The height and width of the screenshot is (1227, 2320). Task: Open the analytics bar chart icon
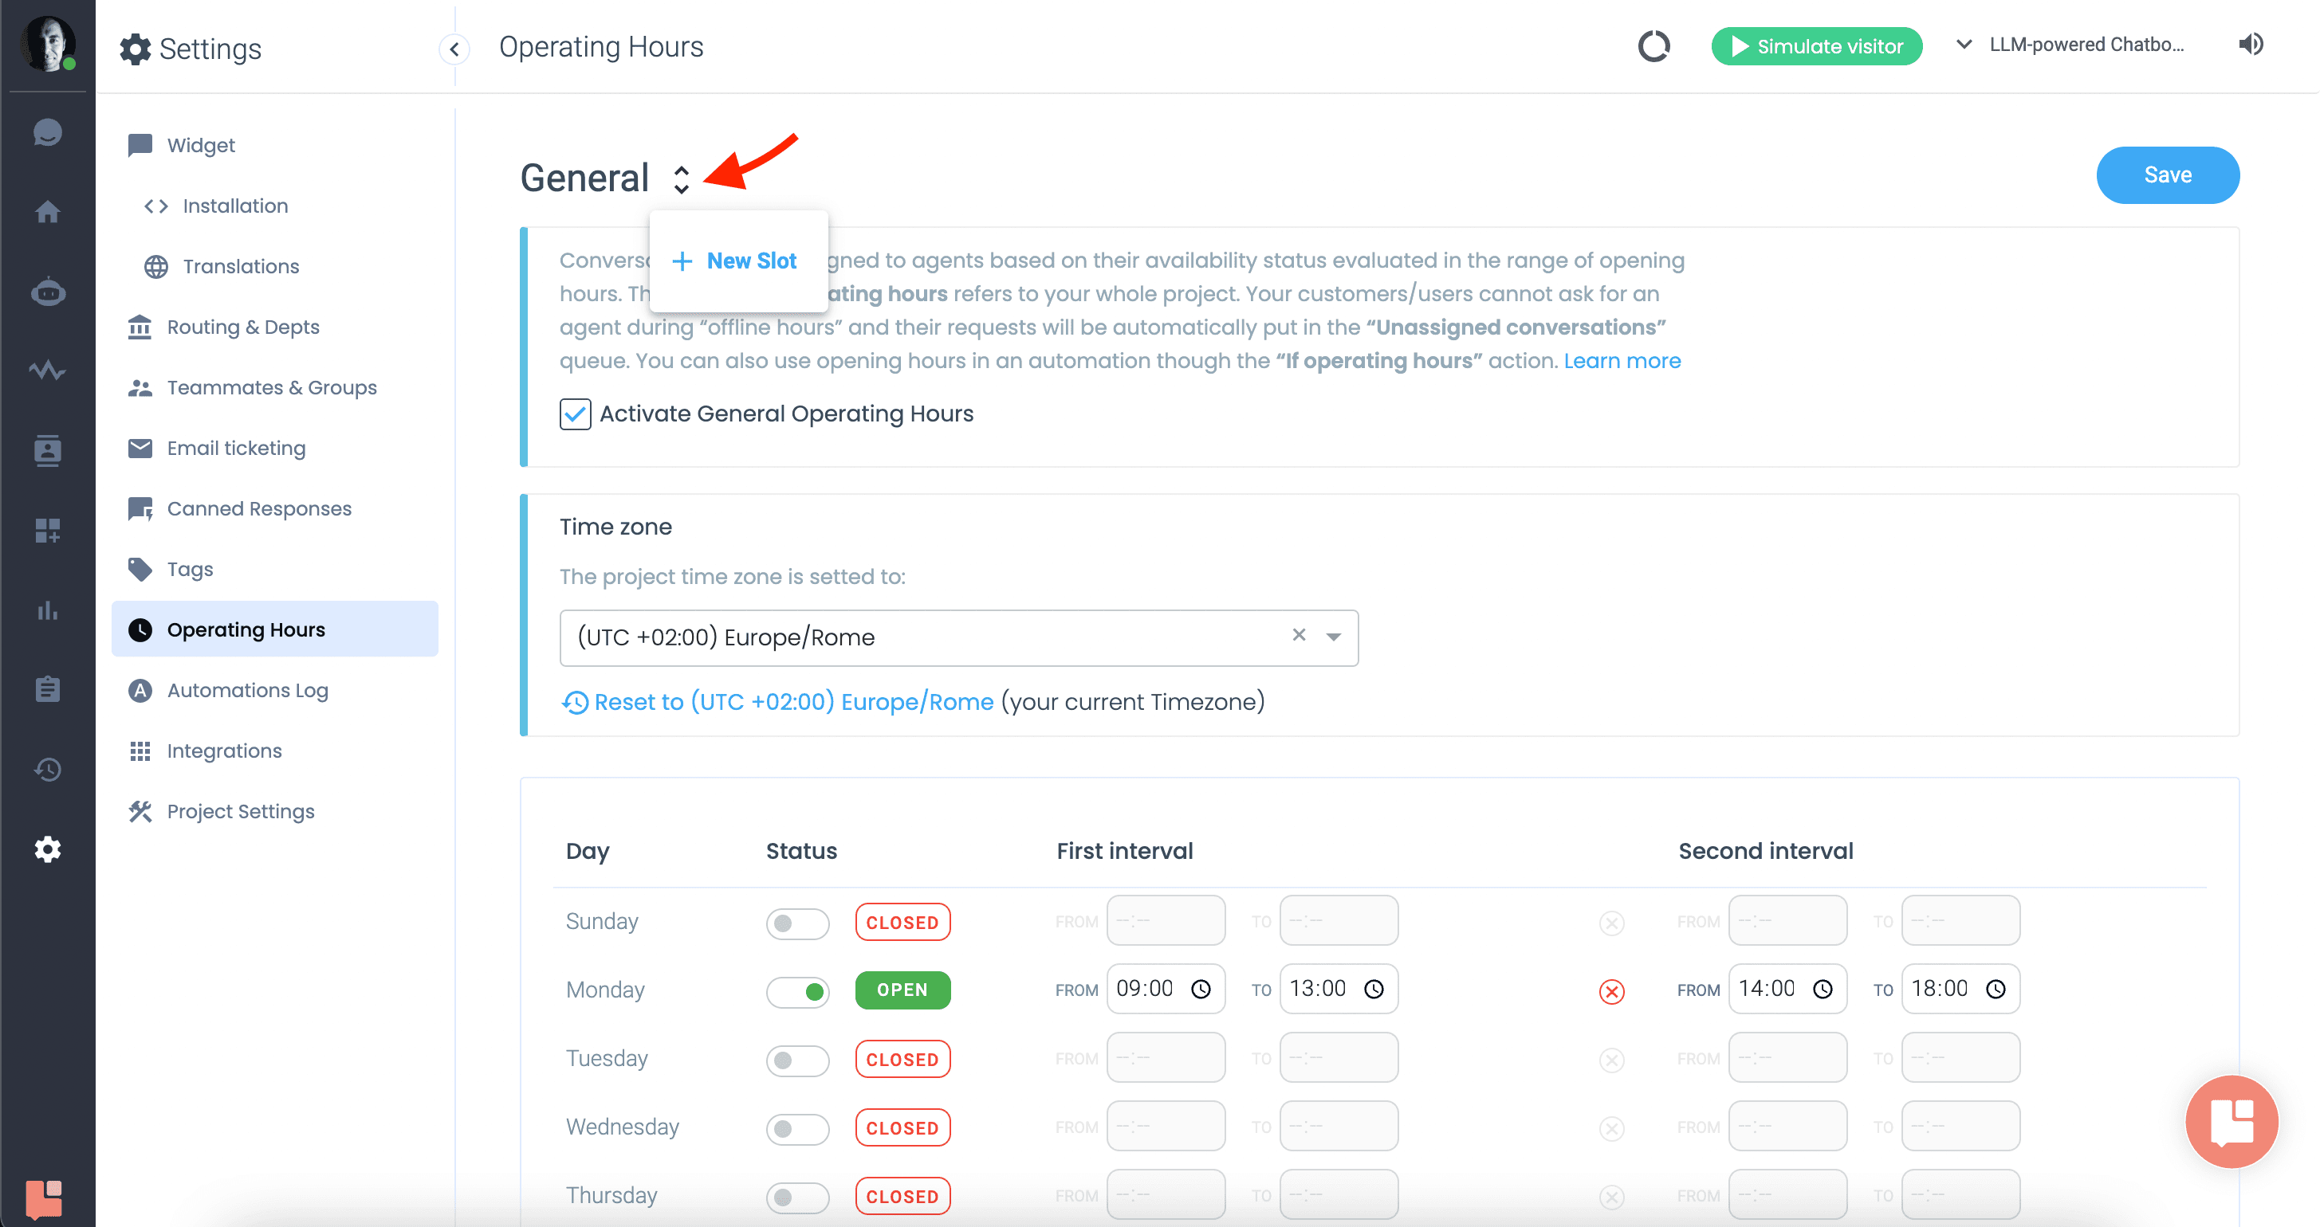coord(48,610)
